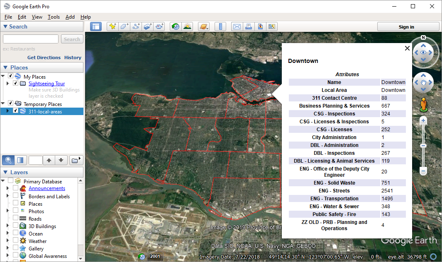Click the zoom slider handle
The height and width of the screenshot is (262, 442).
tap(423, 146)
